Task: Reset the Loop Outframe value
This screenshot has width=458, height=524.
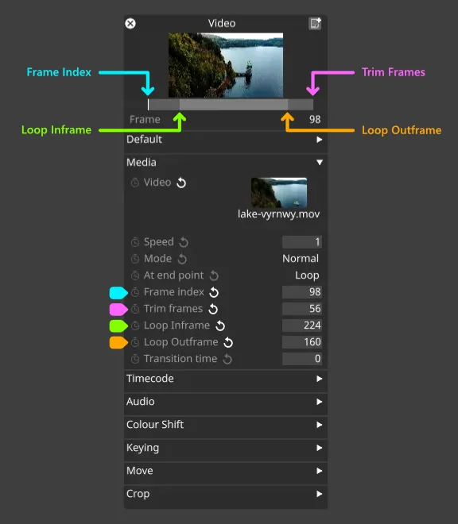Action: coord(228,342)
